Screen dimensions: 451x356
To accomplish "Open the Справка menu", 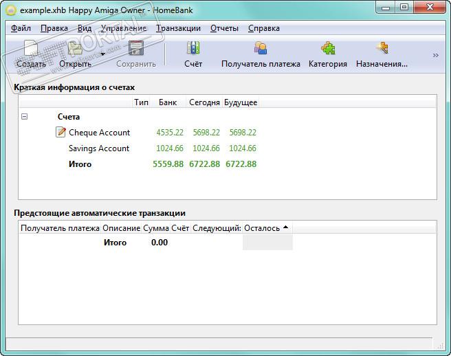I will (x=264, y=28).
